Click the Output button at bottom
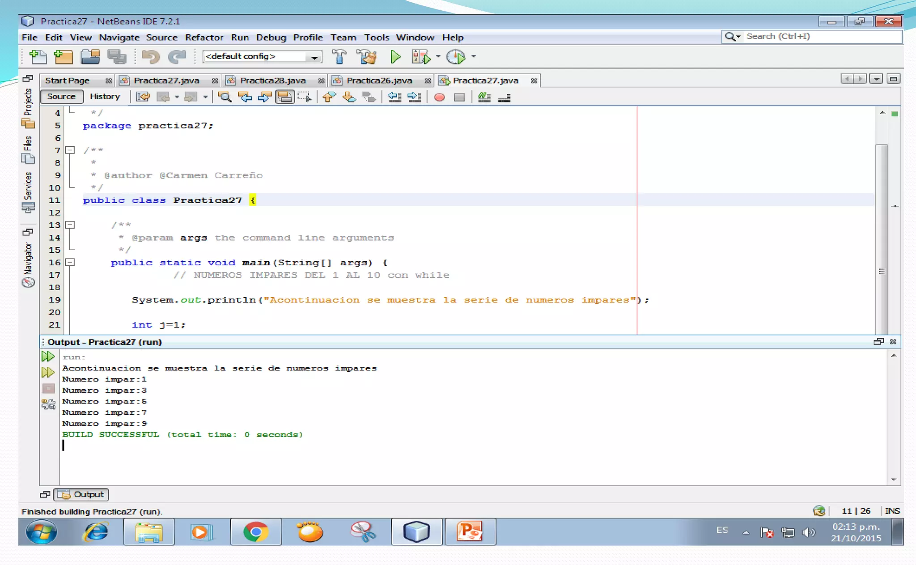 81,494
